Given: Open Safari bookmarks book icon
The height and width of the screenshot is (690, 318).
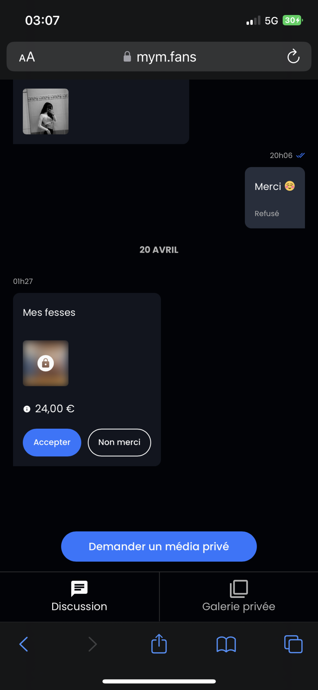Looking at the screenshot, I should tap(226, 644).
